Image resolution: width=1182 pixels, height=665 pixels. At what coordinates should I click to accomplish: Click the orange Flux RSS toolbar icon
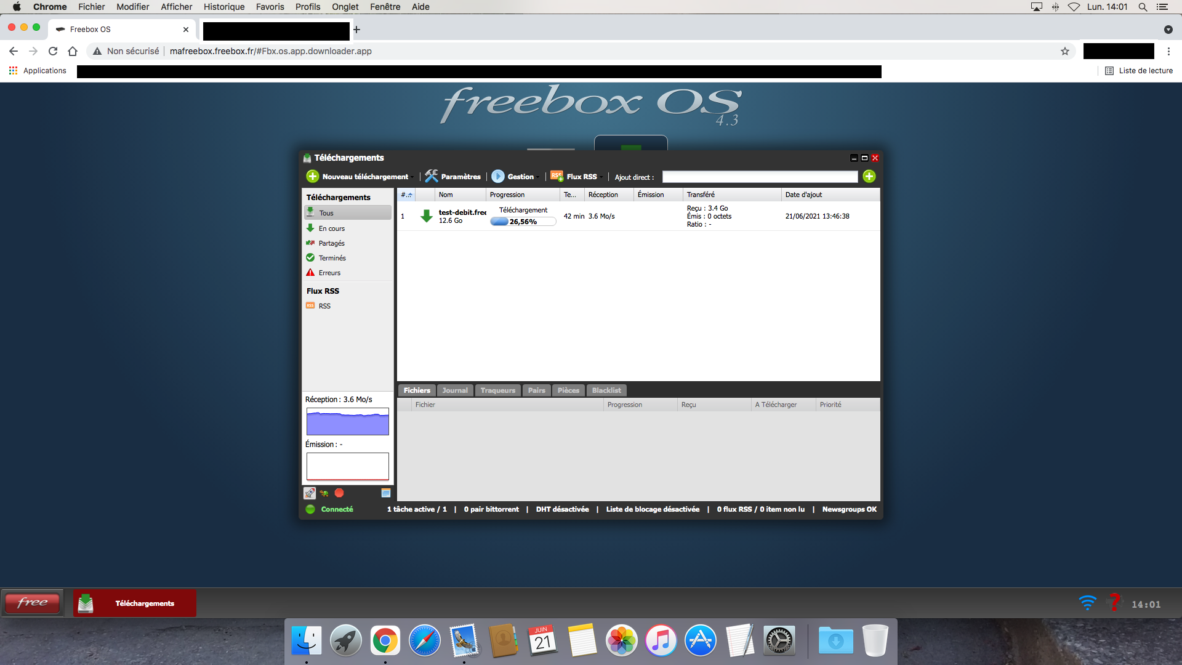[x=557, y=177]
